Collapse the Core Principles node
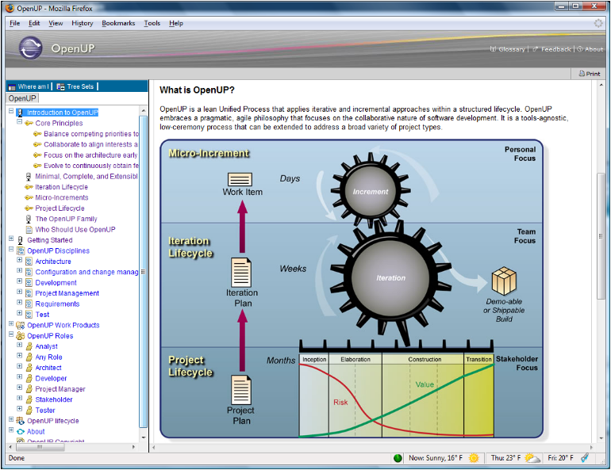The height and width of the screenshot is (470, 611). 20,122
